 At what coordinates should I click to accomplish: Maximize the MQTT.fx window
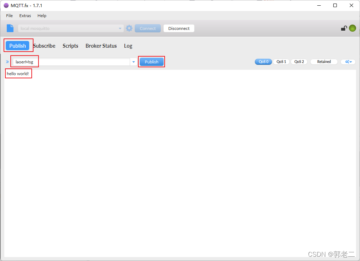click(335, 5)
